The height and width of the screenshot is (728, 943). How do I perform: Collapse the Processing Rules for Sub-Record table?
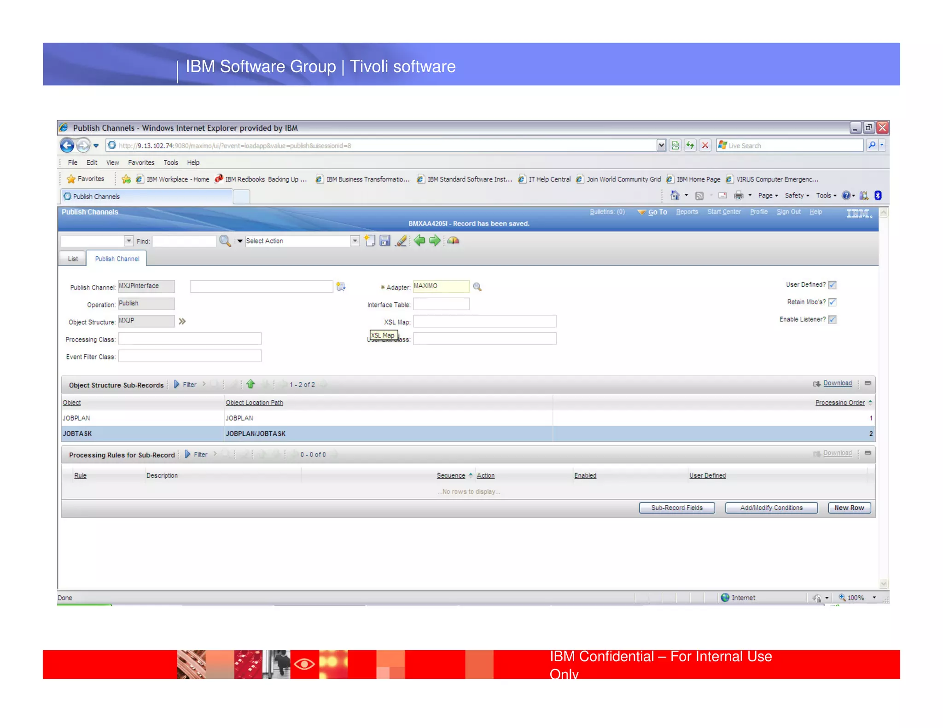pos(867,453)
